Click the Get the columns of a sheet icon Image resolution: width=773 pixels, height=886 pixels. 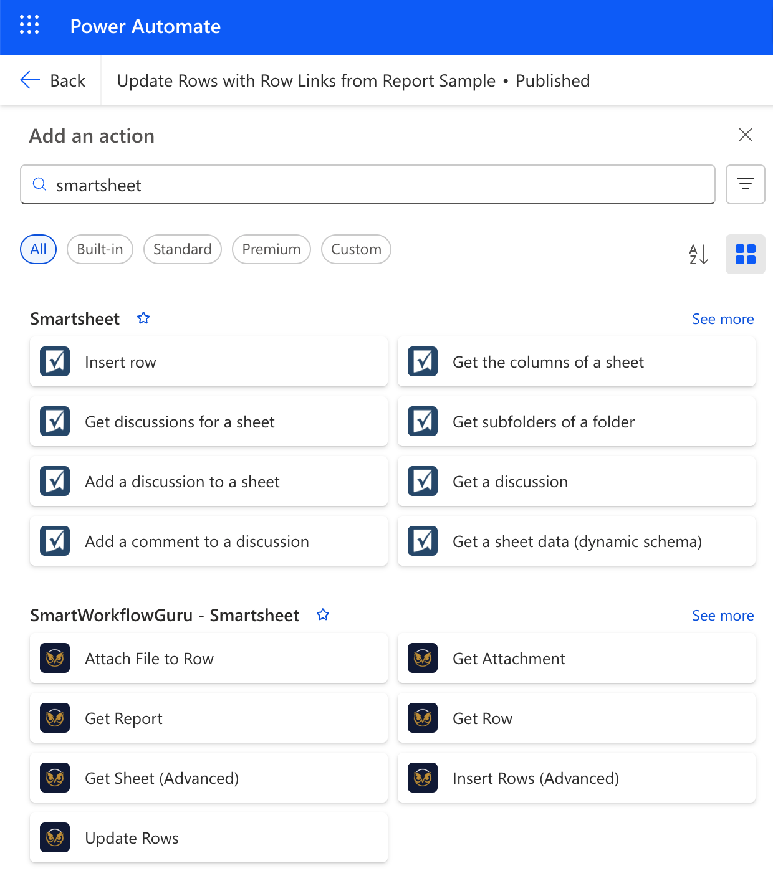423,361
